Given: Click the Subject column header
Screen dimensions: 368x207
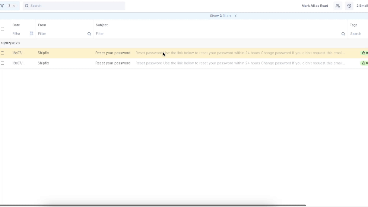Looking at the screenshot, I should coord(102,25).
